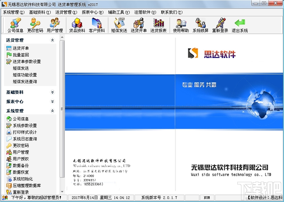Click 重新登录 item in sidebar

click(x=18, y=192)
